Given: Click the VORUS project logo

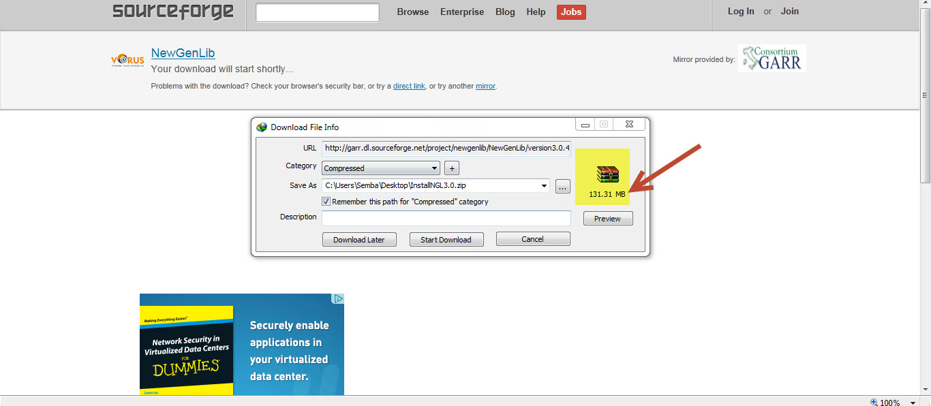Looking at the screenshot, I should click(127, 61).
